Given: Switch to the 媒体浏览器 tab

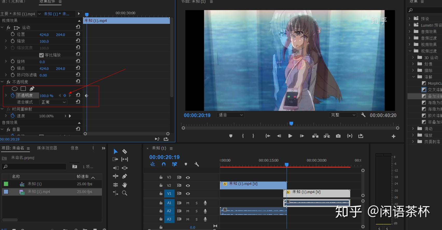Looking at the screenshot, I should [x=47, y=148].
